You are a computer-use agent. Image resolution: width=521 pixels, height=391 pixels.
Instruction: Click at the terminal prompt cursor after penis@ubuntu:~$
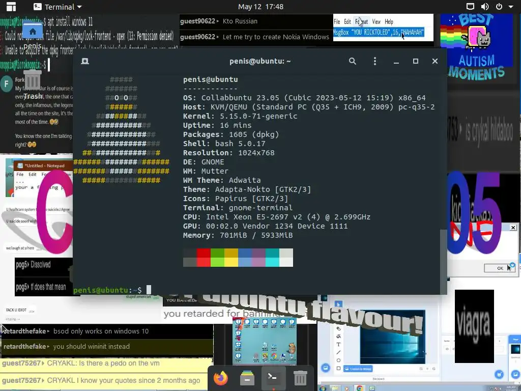click(x=149, y=290)
